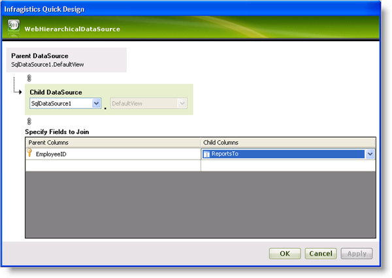
Task: Click the Apply button
Action: (x=357, y=253)
